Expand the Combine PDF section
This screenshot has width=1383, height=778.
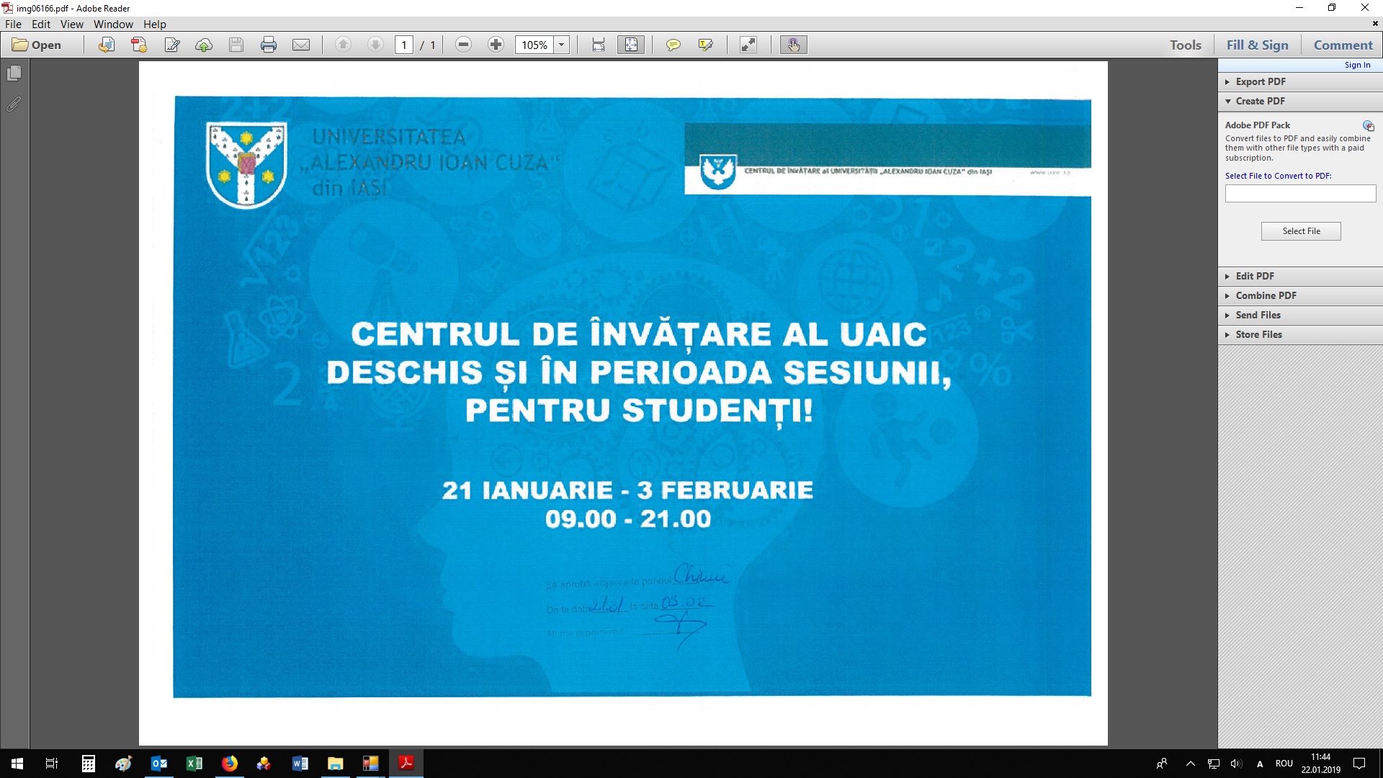point(1265,295)
